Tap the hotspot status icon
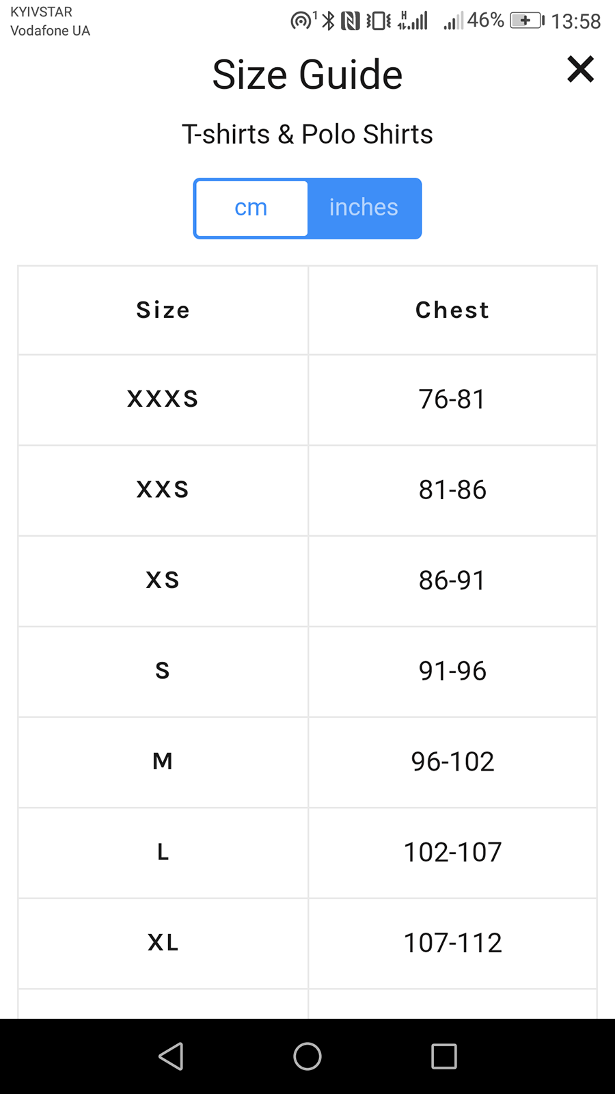Screen dimensions: 615x1094 (x=301, y=21)
